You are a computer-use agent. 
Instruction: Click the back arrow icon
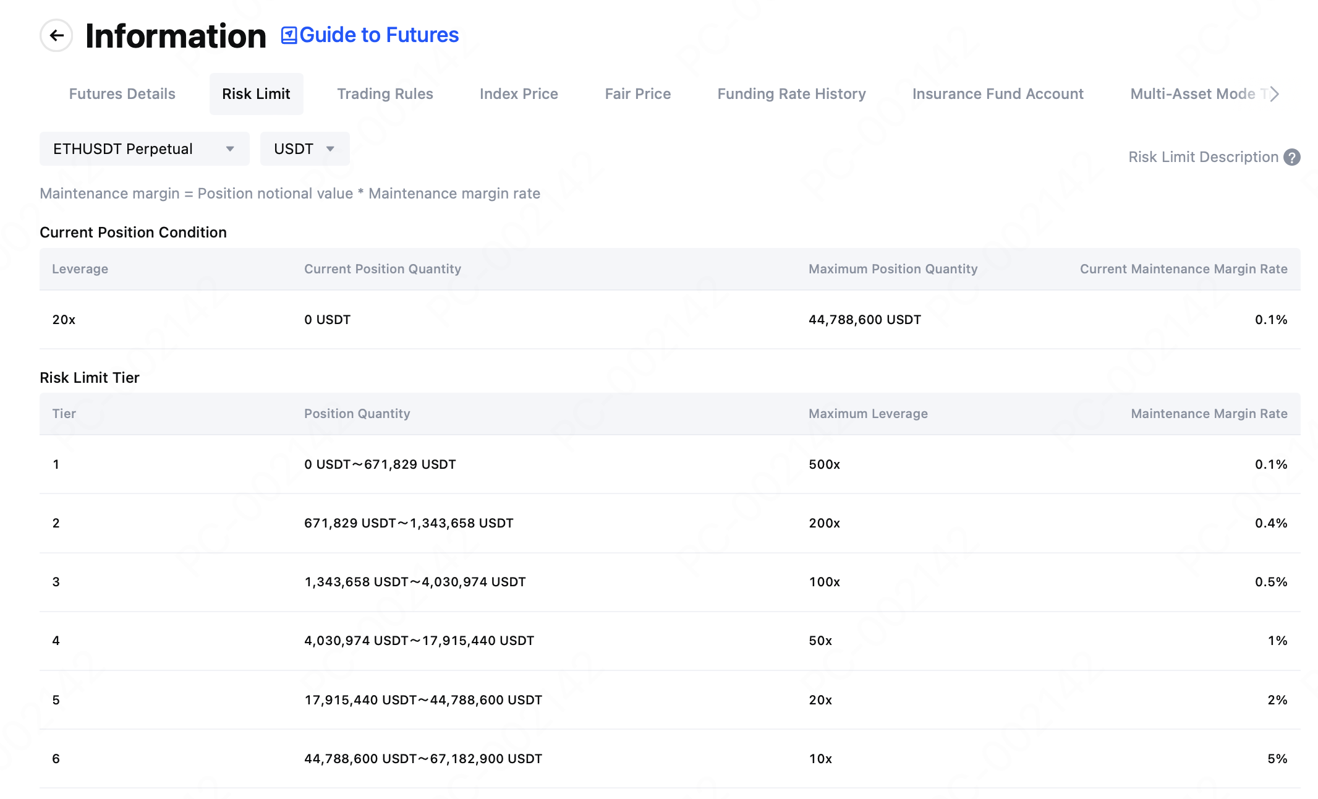click(56, 35)
